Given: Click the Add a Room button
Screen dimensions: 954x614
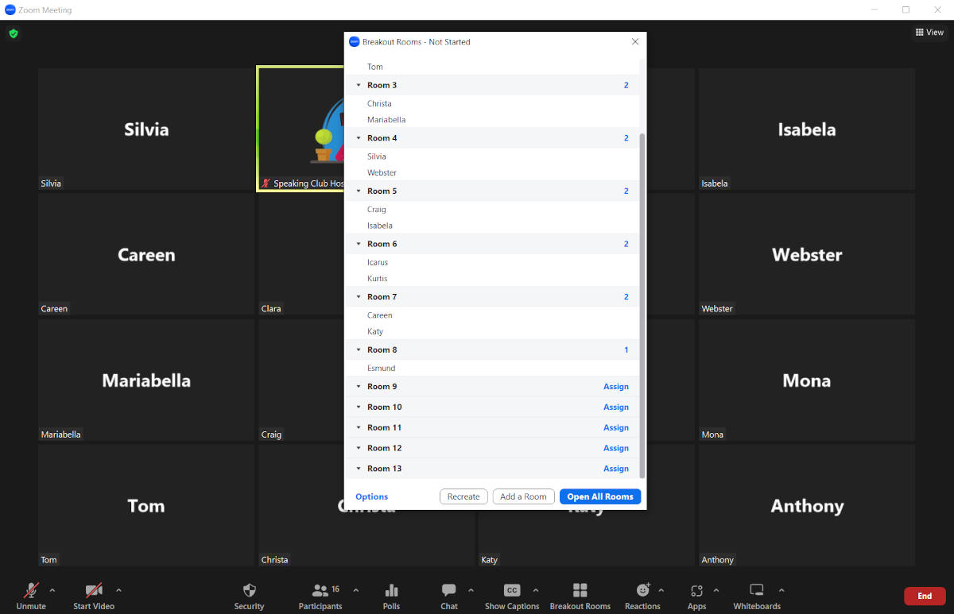Looking at the screenshot, I should 523,496.
